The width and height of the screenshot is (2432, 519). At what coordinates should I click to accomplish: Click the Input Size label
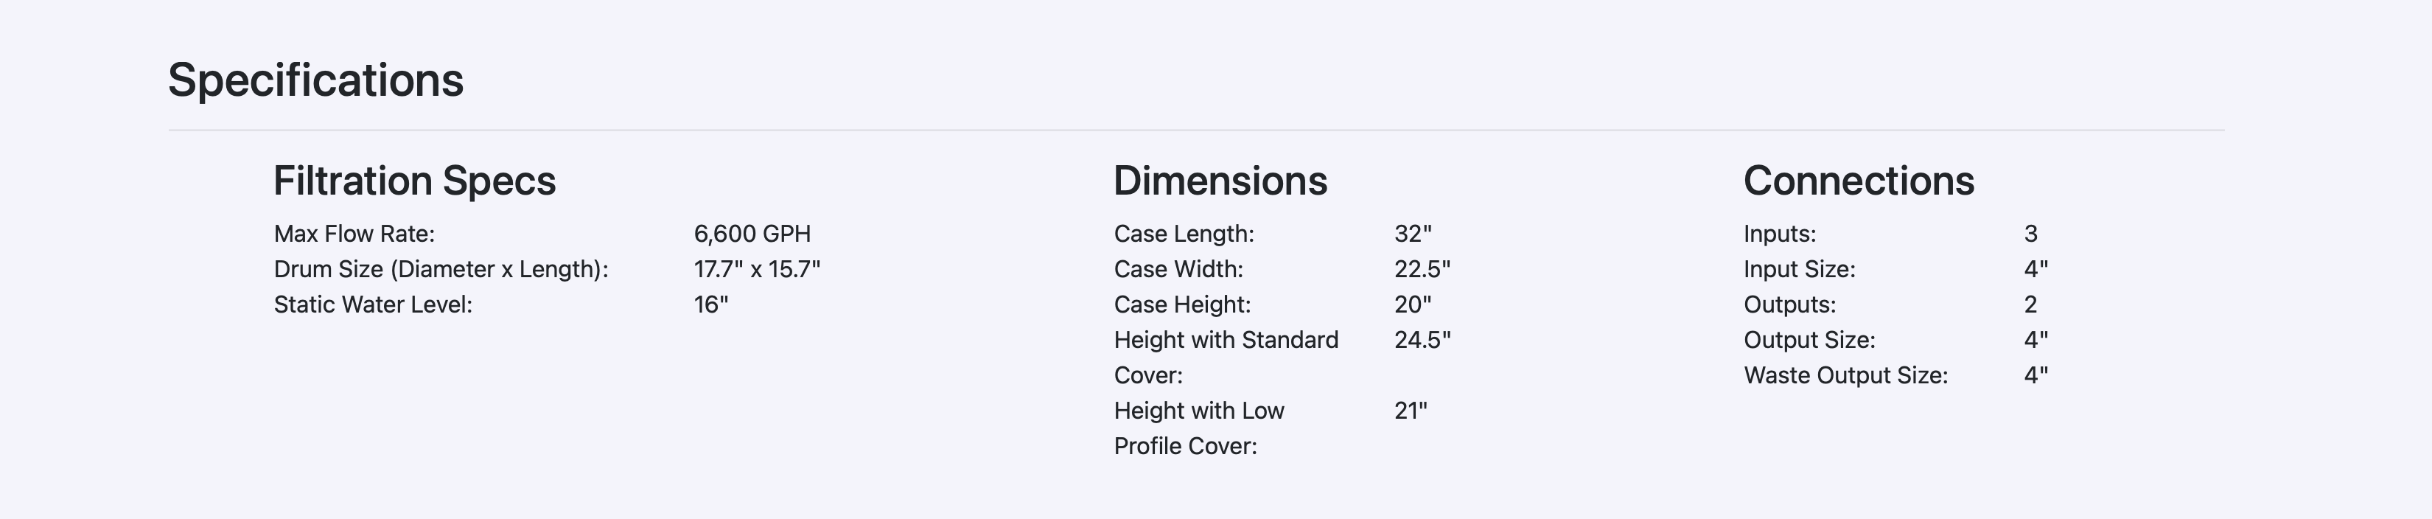(x=1800, y=270)
